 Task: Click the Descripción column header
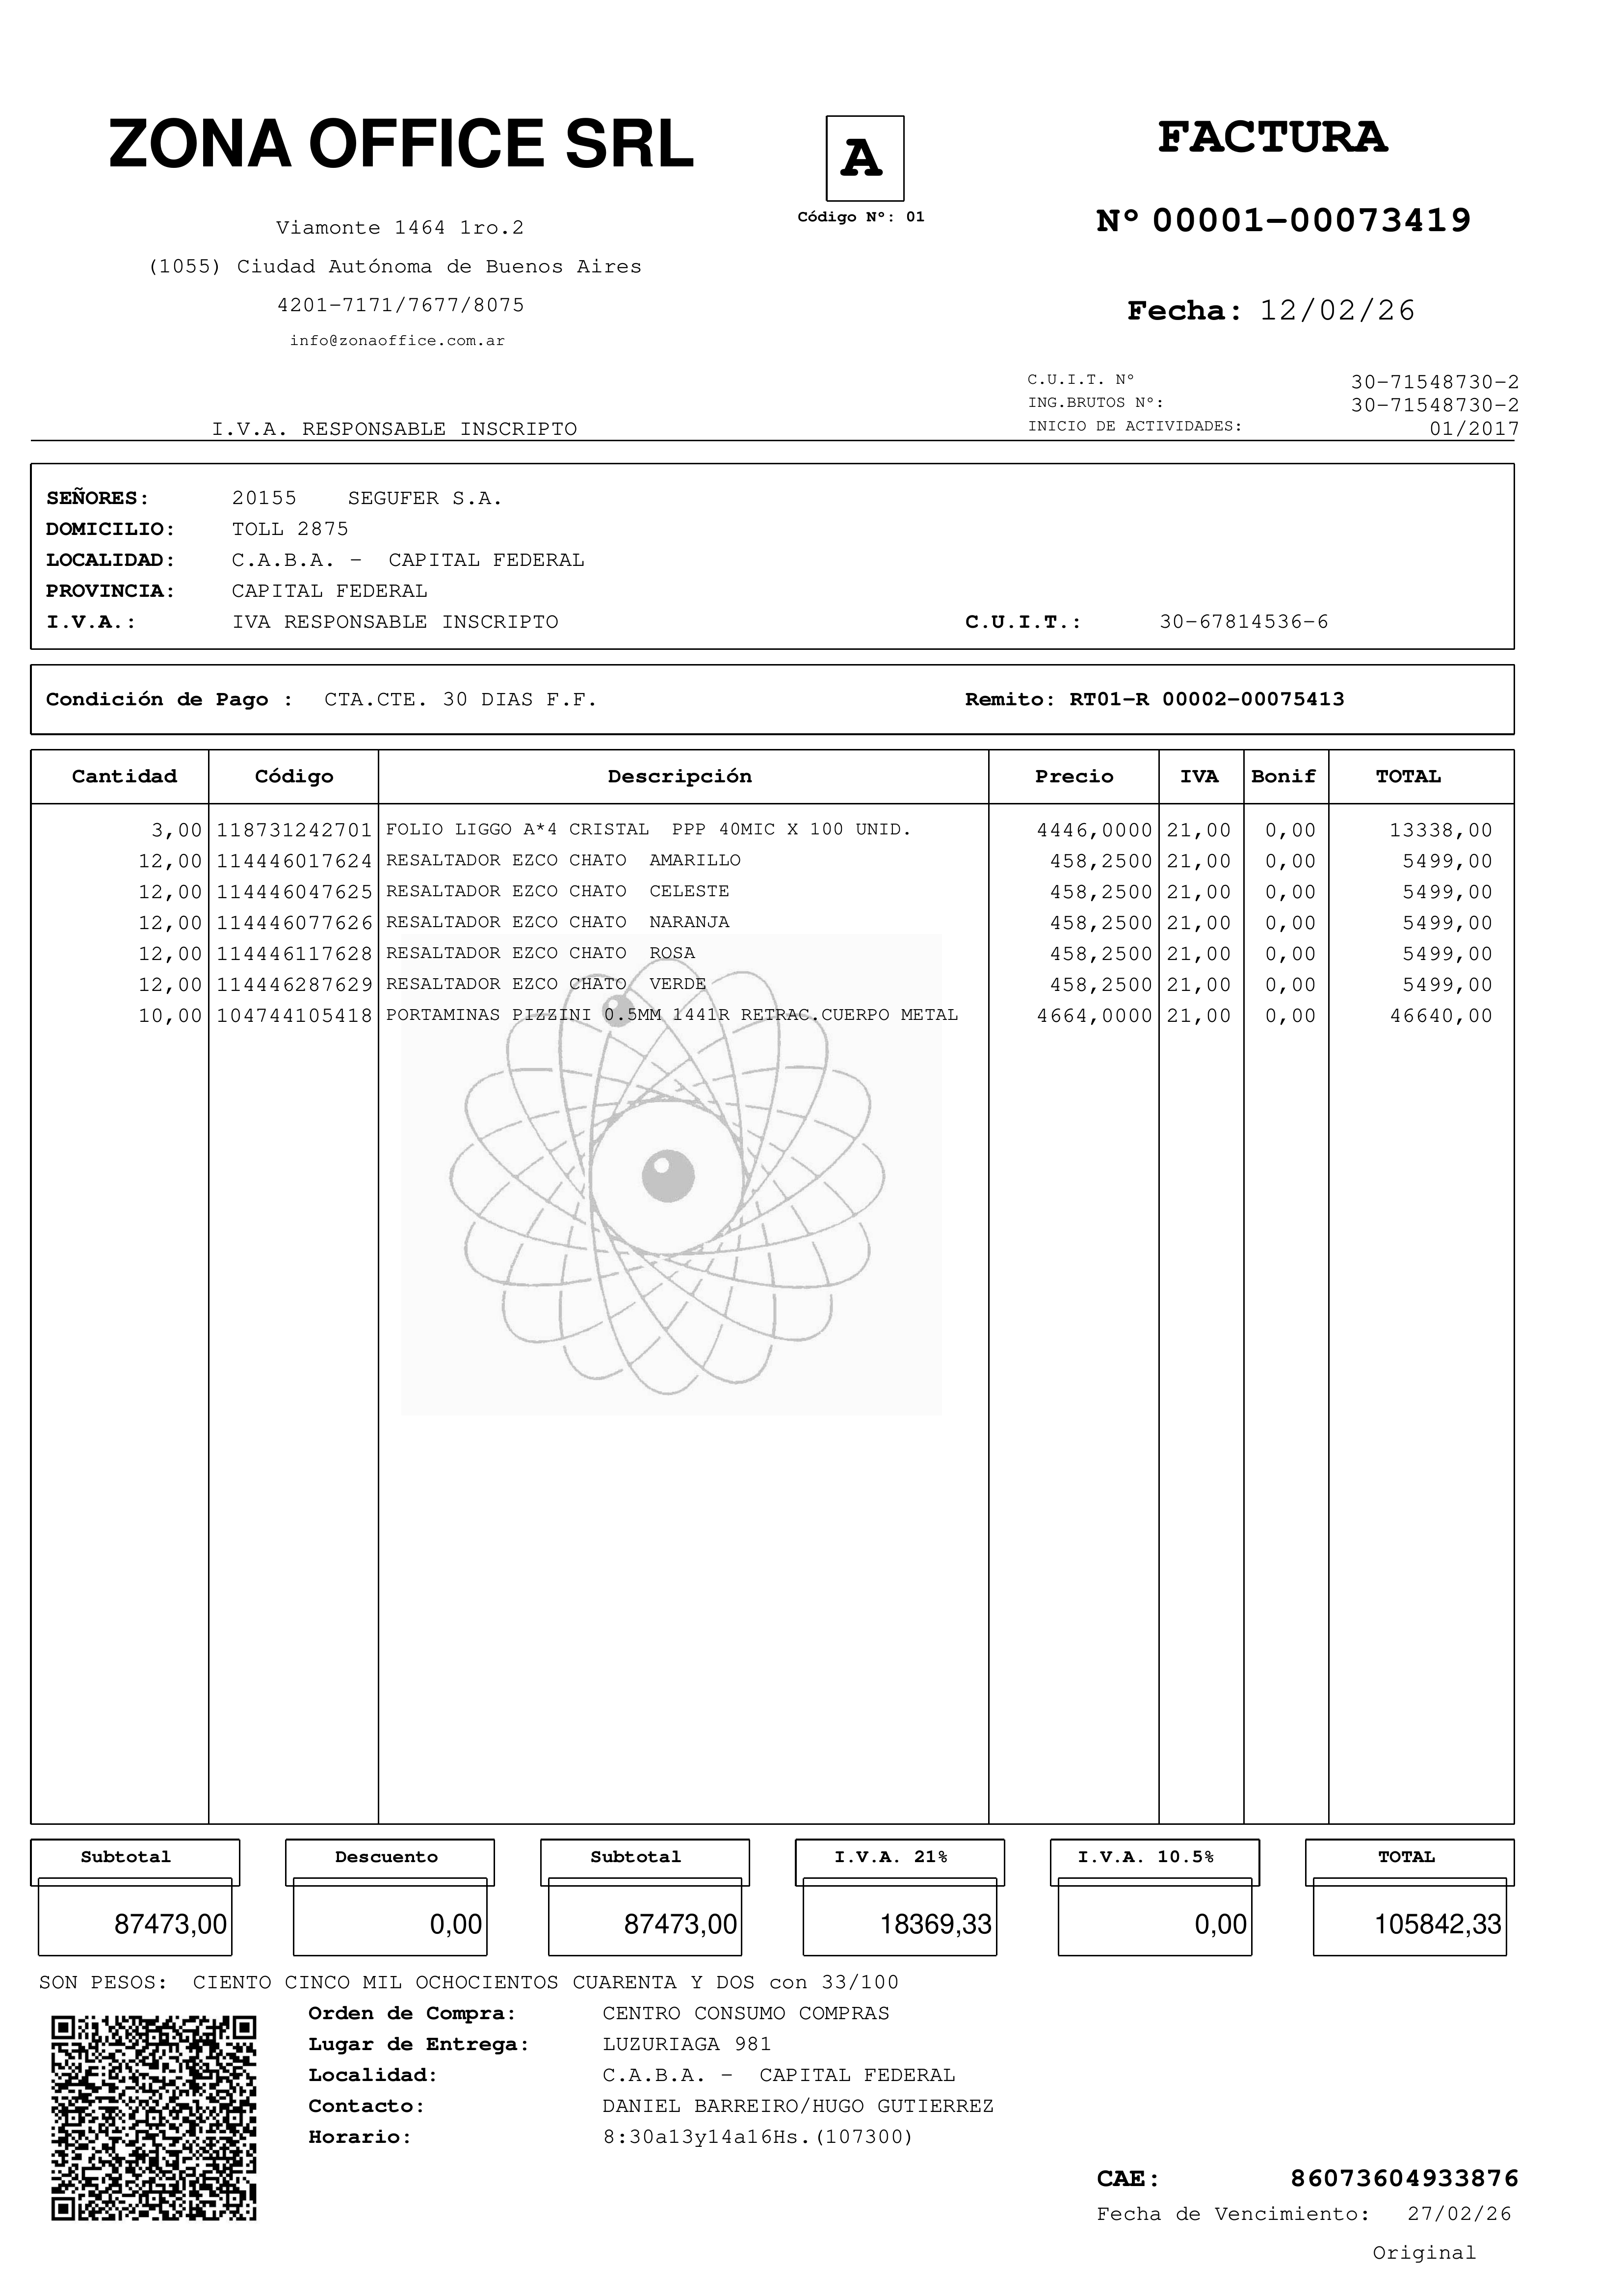click(x=680, y=777)
